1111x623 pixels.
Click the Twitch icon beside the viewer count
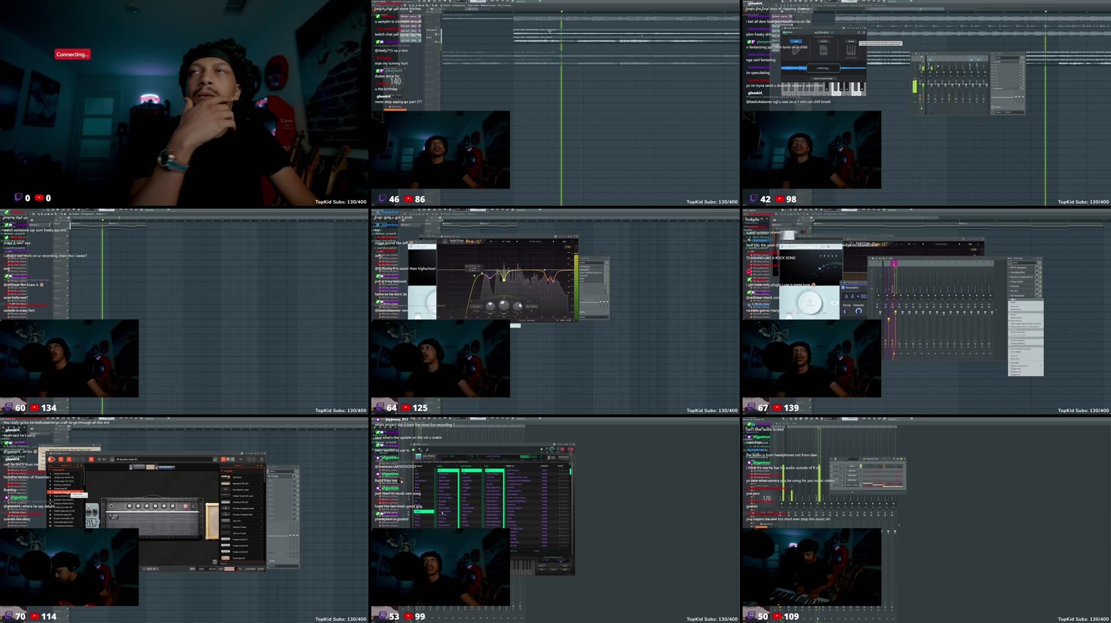[x=18, y=198]
